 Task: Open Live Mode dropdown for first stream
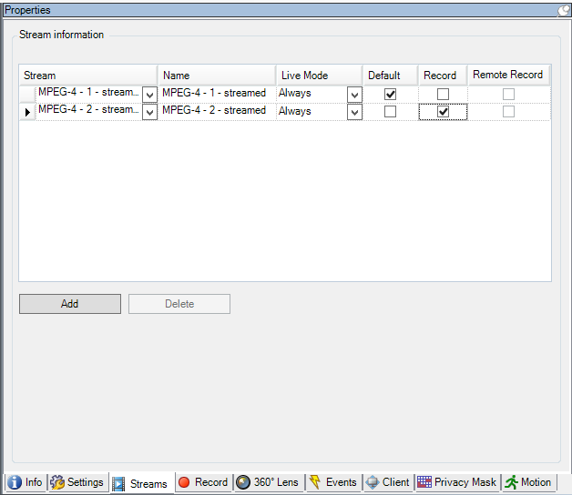tap(354, 95)
